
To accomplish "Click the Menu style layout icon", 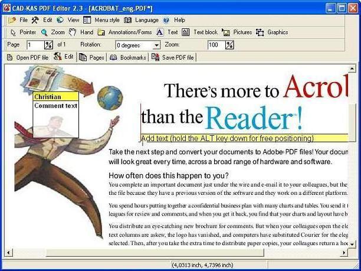I will point(87,20).
